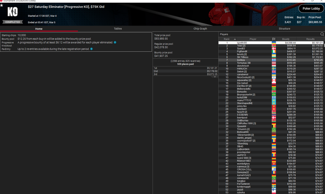
Task: Click the flag in the aquavalley [2] row
Action: click(x=274, y=80)
